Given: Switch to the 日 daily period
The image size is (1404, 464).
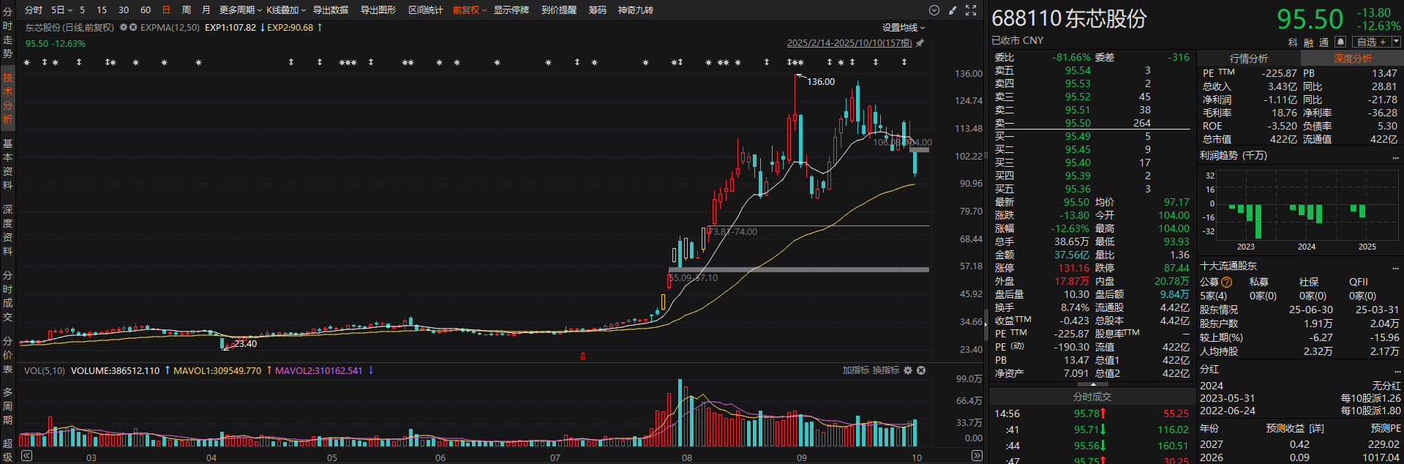Looking at the screenshot, I should pos(166,10).
